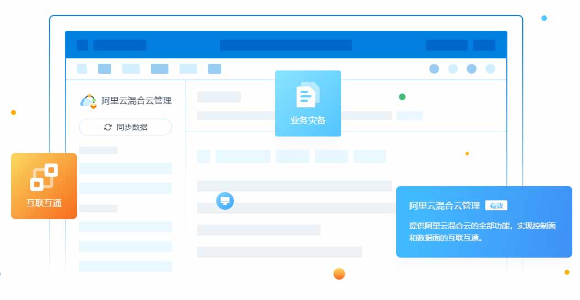Click the linked squares icon above 互联互通
The image size is (580, 300).
pos(44,177)
